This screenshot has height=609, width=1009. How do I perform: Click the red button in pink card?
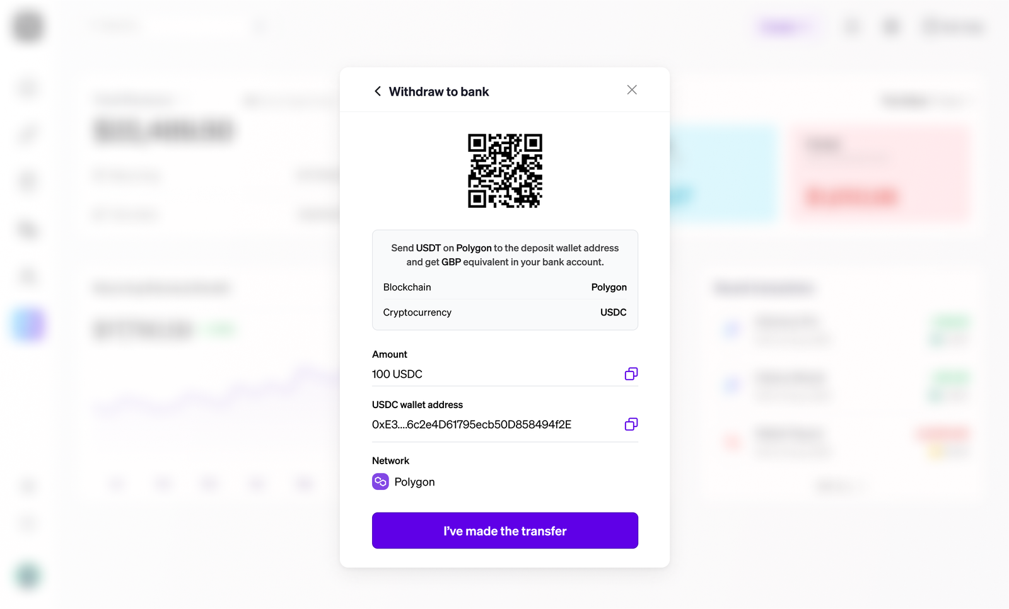(x=851, y=196)
